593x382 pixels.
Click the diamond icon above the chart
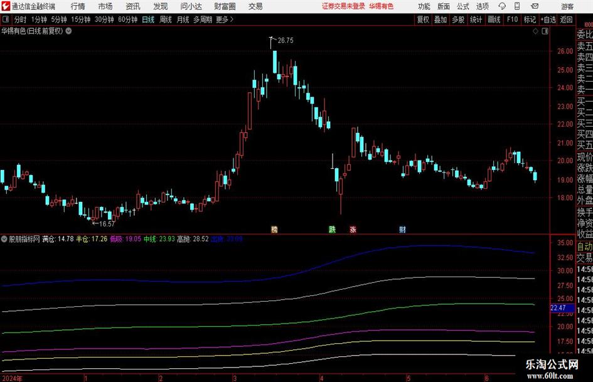click(x=535, y=31)
